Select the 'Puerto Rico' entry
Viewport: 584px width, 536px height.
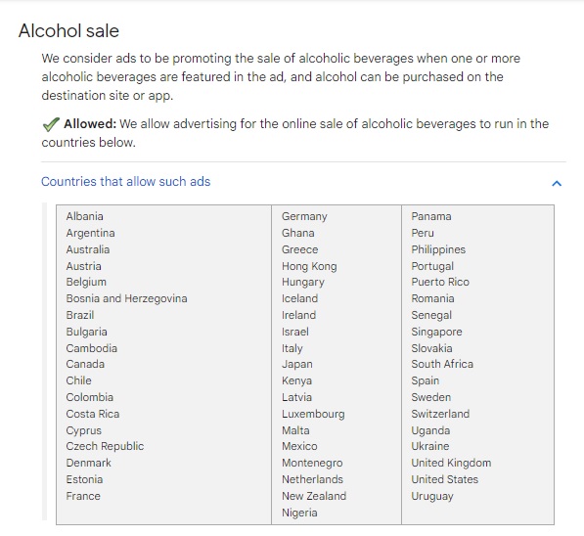440,282
